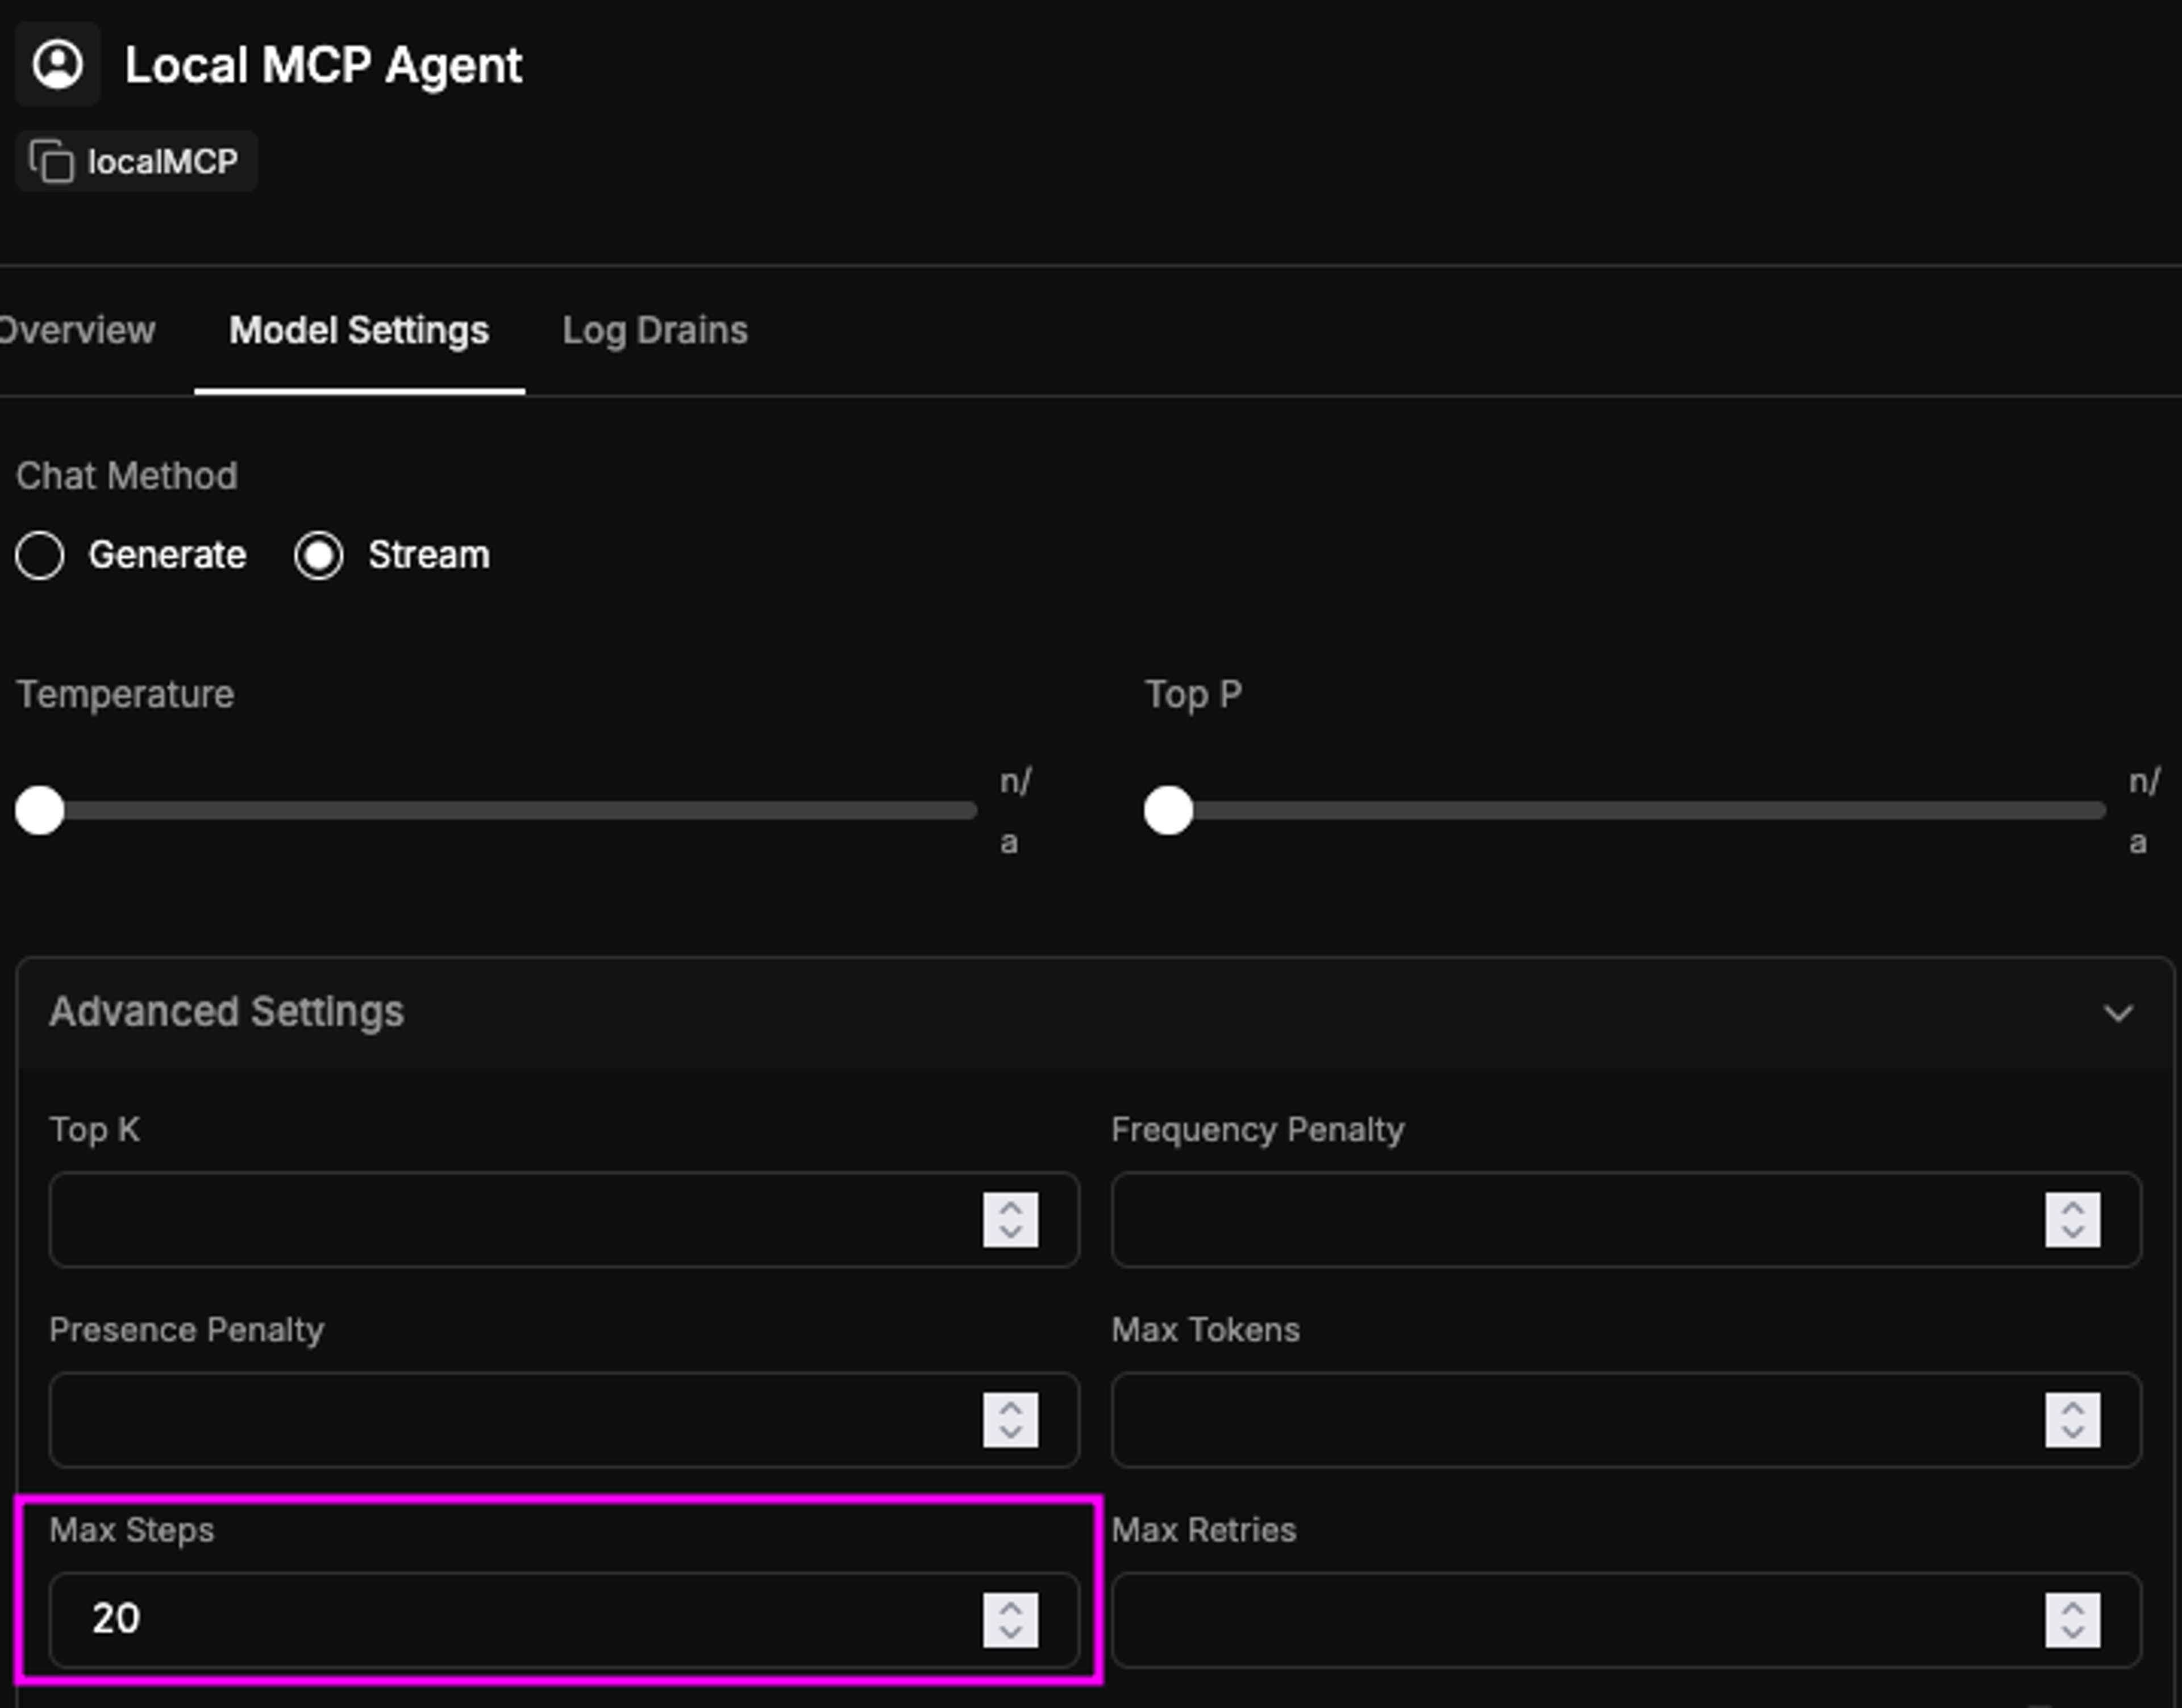Click the agent avatar icon
The height and width of the screenshot is (1708, 2182).
[x=57, y=65]
